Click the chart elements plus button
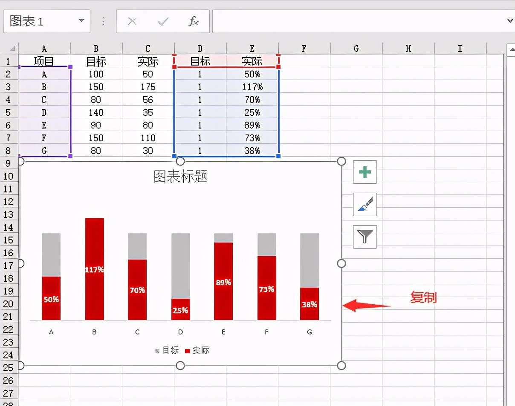 pyautogui.click(x=365, y=172)
